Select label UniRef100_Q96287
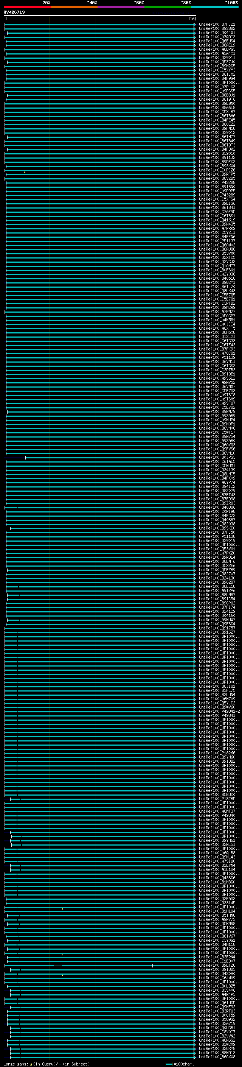Viewport: 242px width, 1067px height. coord(217,583)
